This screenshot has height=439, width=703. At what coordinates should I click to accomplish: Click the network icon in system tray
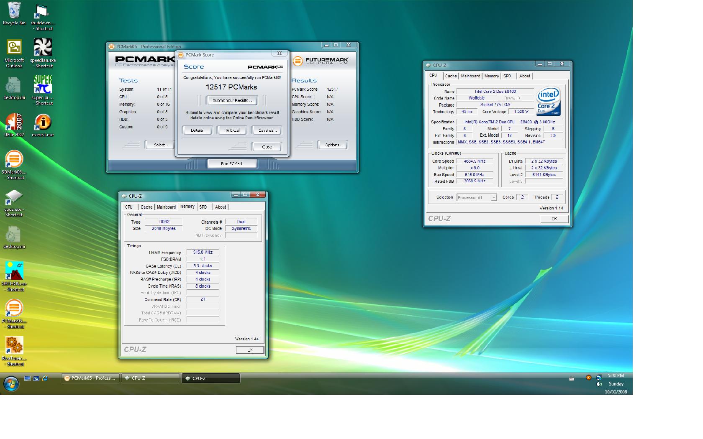599,377
